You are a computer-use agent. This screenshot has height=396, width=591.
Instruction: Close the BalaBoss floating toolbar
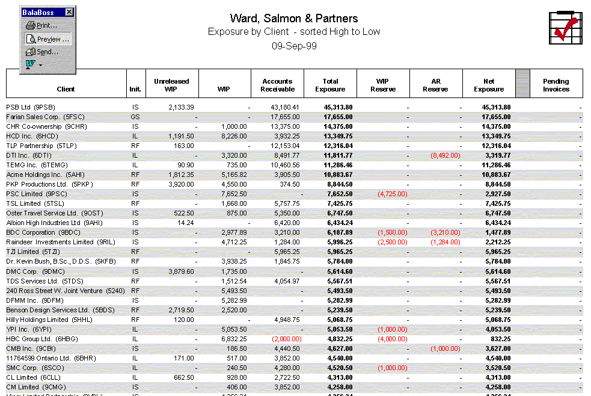(x=69, y=12)
